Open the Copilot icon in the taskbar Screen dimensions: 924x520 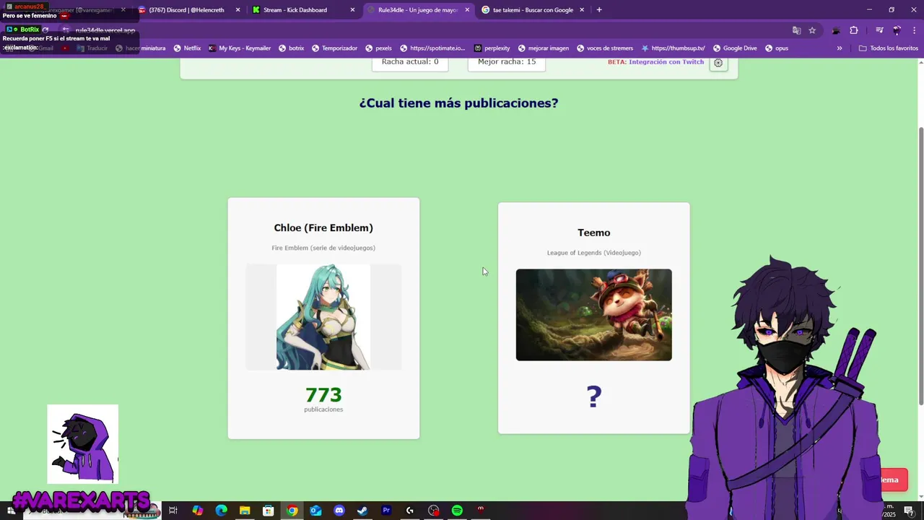pyautogui.click(x=197, y=511)
